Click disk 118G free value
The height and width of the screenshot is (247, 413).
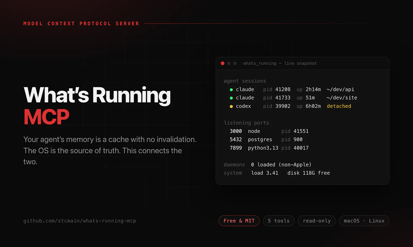pyautogui.click(x=308, y=173)
